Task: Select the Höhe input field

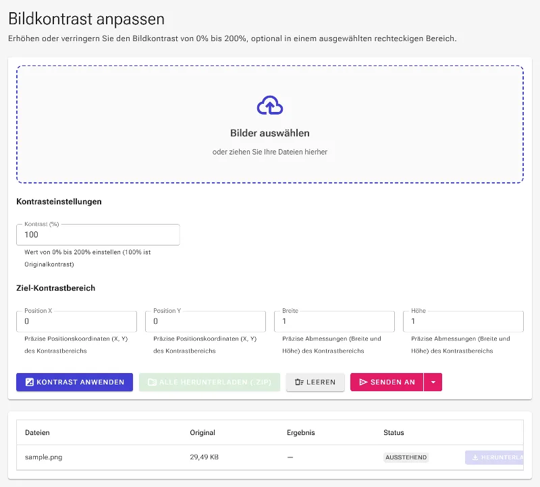Action: 463,321
